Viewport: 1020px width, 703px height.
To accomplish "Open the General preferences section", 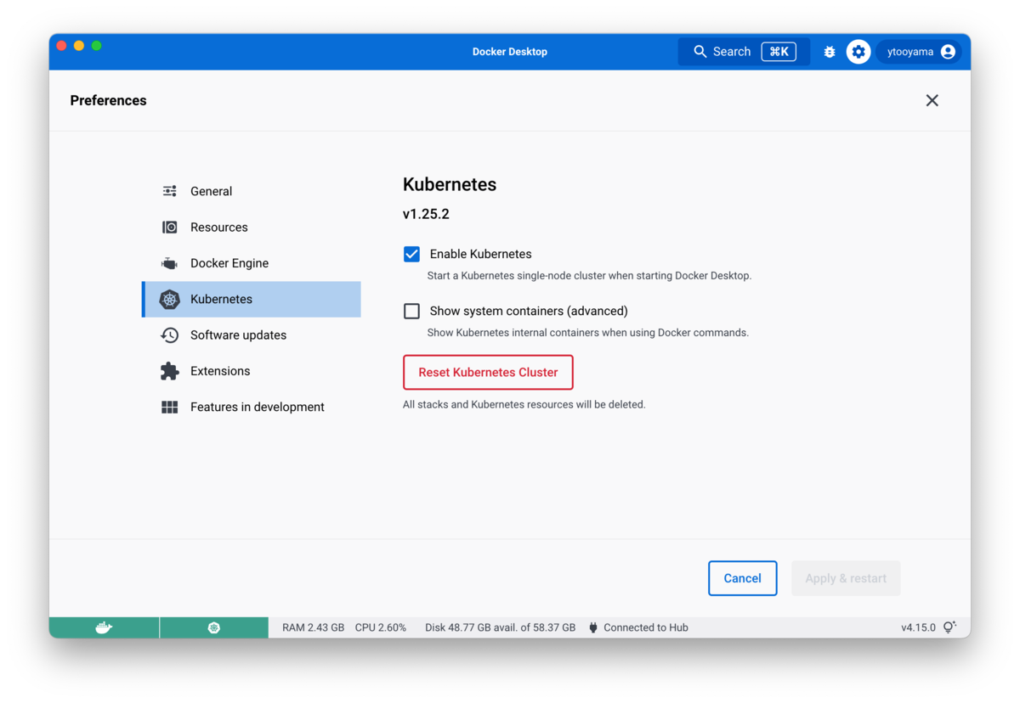I will pyautogui.click(x=252, y=191).
